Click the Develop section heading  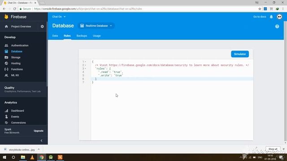click(10, 37)
